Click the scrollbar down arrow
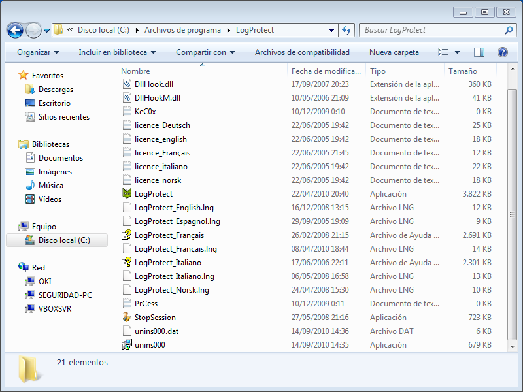The width and height of the screenshot is (523, 392). (513, 347)
